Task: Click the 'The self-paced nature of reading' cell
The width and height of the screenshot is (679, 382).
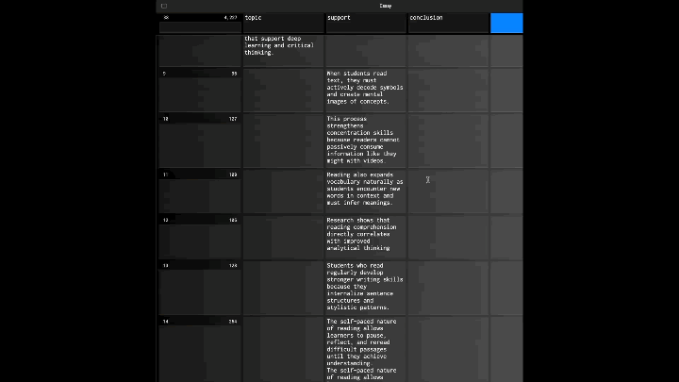Action: (365, 347)
